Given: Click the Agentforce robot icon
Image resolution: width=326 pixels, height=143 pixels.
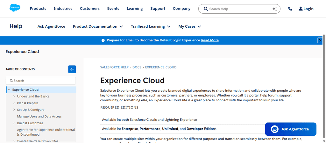Looking at the screenshot, I should (x=275, y=129).
